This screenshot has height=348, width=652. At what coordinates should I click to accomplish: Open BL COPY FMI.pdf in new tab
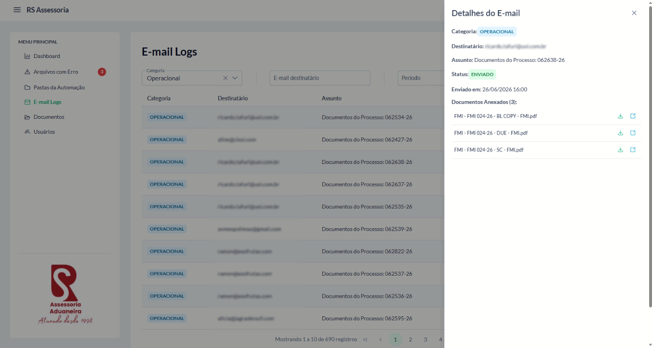[633, 116]
